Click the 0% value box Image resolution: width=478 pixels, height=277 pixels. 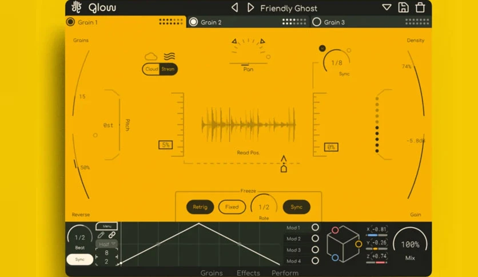click(x=331, y=147)
